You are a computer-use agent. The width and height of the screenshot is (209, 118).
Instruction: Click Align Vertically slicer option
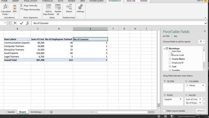click(29, 6)
